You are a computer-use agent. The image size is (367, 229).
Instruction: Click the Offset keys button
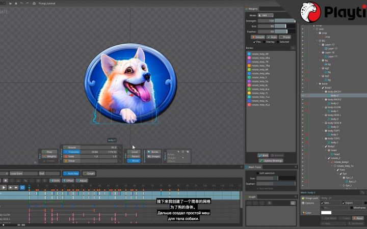click(68, 181)
